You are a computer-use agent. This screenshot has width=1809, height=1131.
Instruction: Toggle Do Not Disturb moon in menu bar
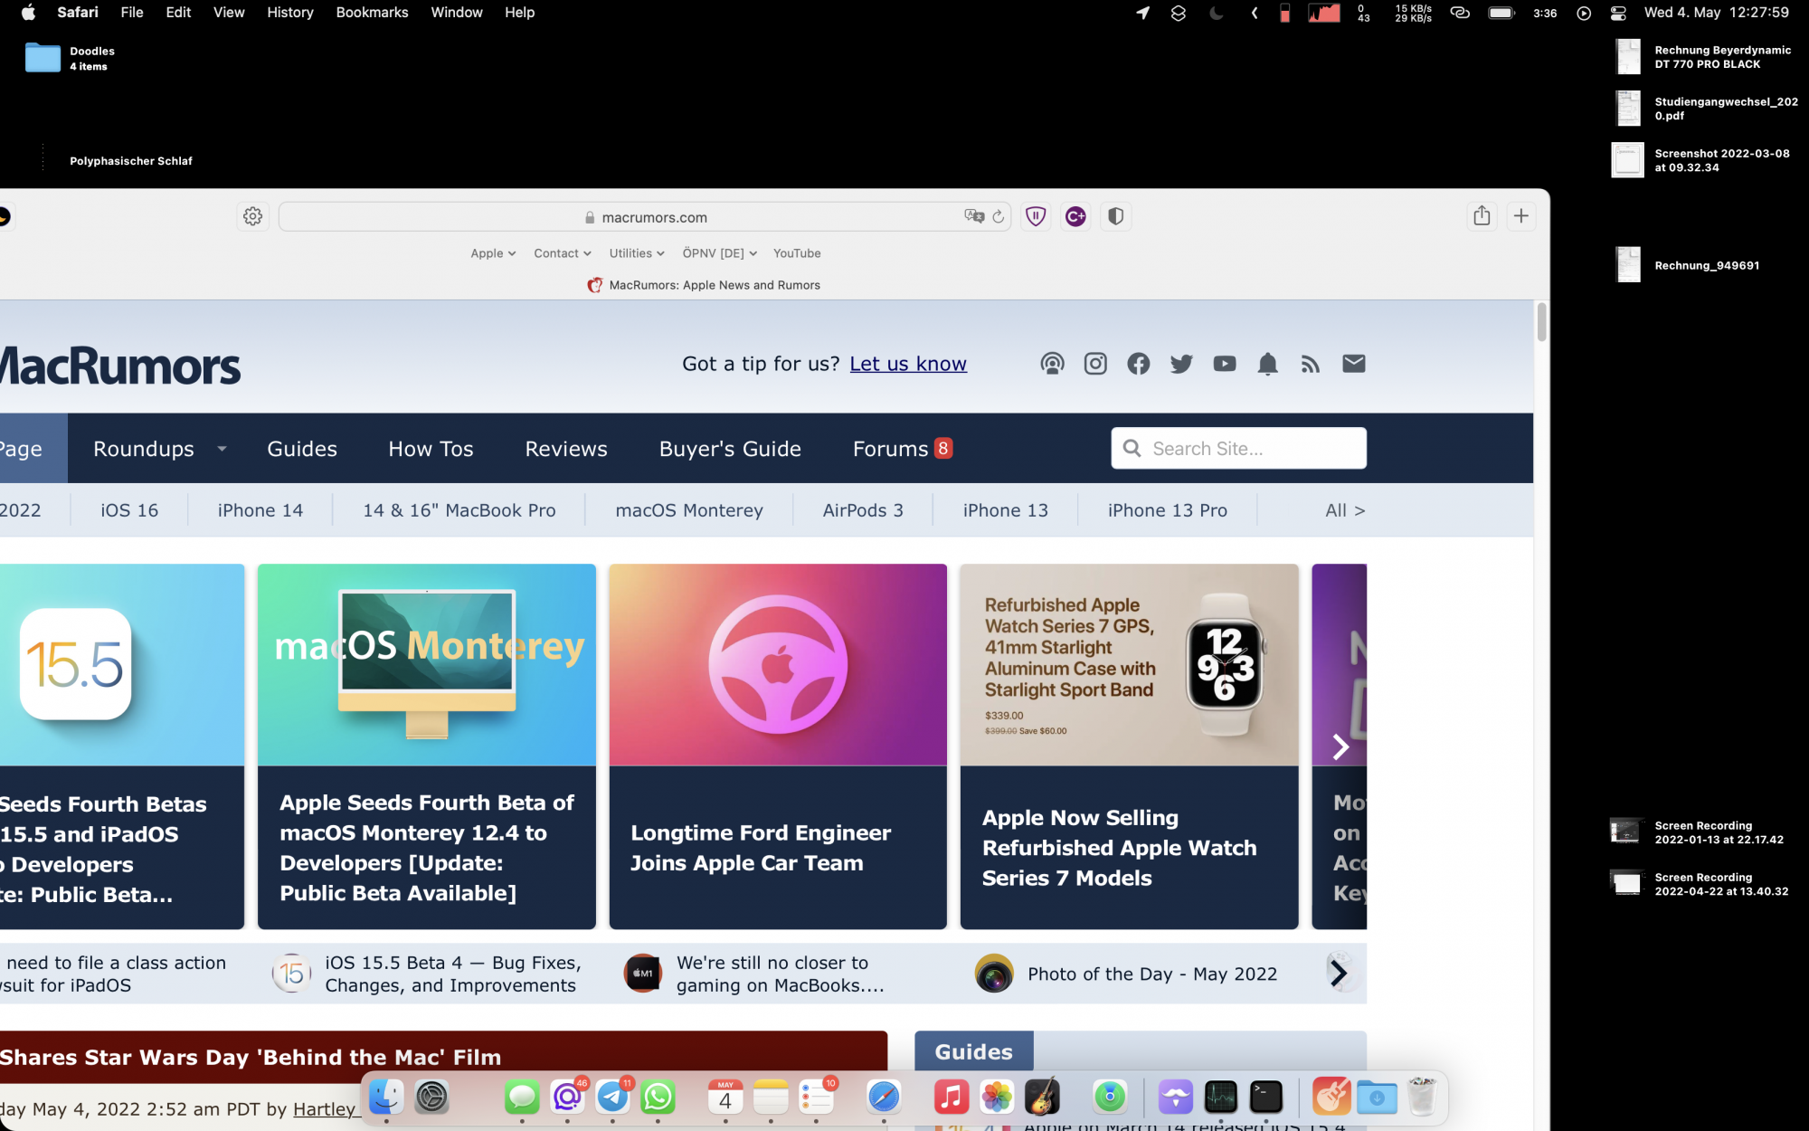click(x=1217, y=13)
